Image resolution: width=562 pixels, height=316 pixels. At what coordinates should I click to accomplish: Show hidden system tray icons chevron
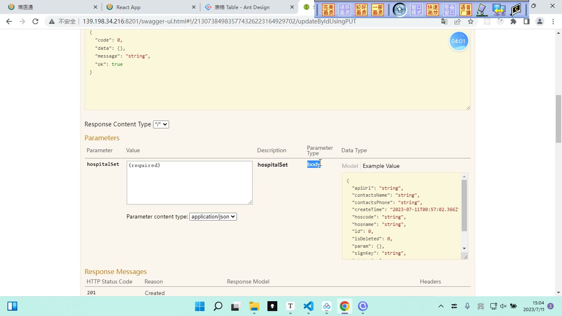click(x=441, y=306)
